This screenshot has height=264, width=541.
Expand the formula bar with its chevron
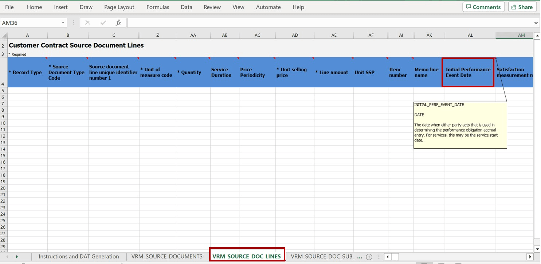[536, 23]
